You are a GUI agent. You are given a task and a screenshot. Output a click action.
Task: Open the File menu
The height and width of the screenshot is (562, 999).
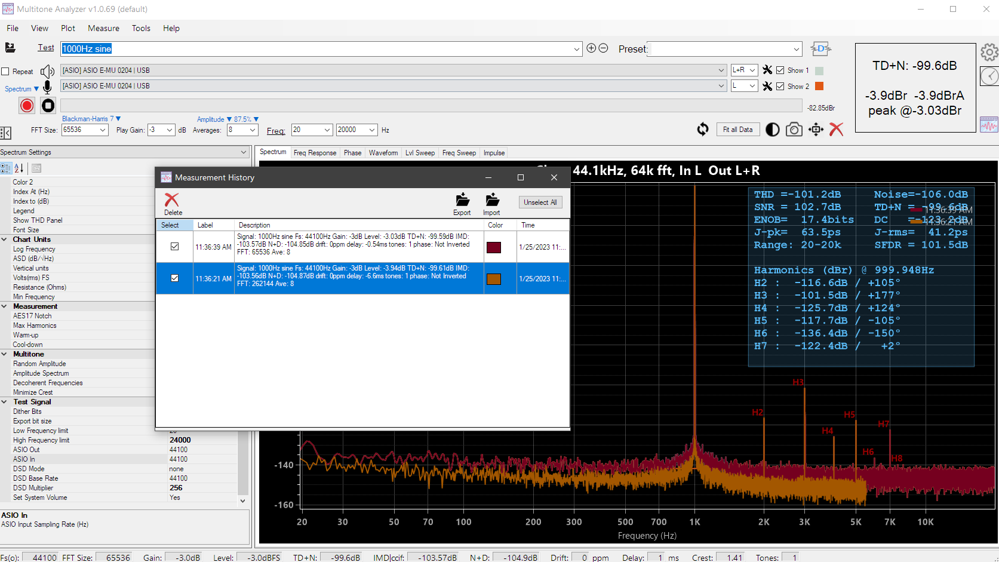(13, 28)
